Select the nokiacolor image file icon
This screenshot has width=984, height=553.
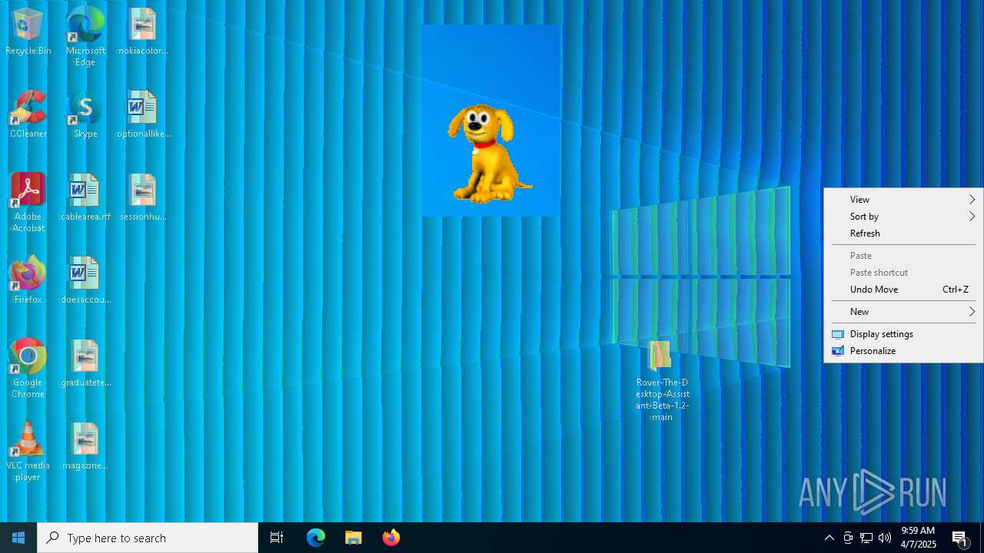click(142, 32)
